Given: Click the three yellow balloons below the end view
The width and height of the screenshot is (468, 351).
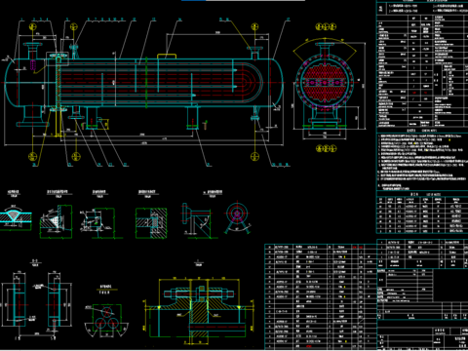Looking at the screenshot, I should pos(327,148).
